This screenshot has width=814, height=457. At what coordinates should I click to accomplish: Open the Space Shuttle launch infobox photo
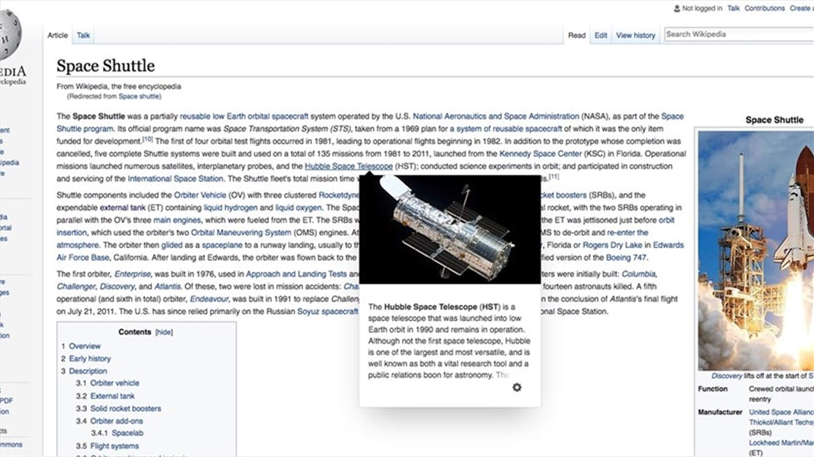[x=756, y=251]
